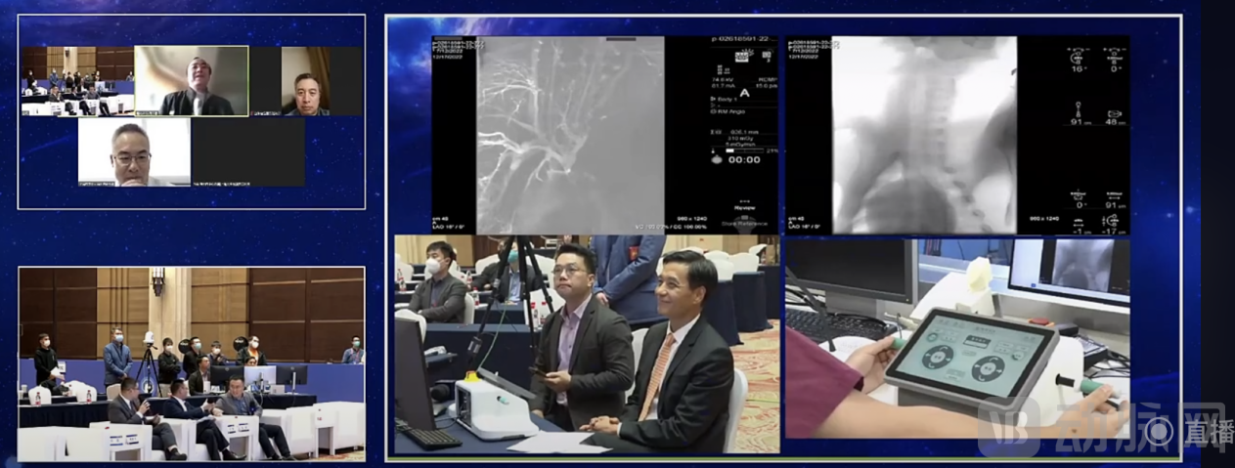This screenshot has width=1235, height=468.
Task: Click the table lateral icon showing -1 cm
Action: pos(1079,224)
